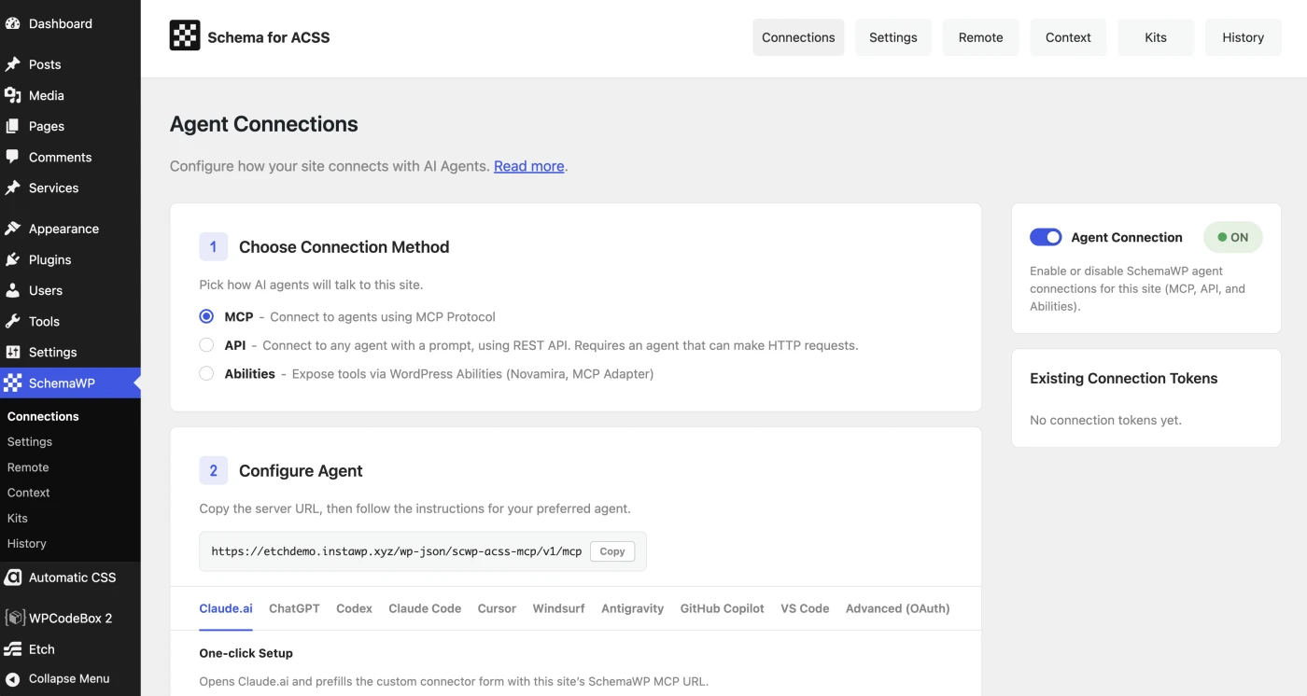The image size is (1307, 696).
Task: Switch to the Codex agent tab
Action: coord(355,608)
